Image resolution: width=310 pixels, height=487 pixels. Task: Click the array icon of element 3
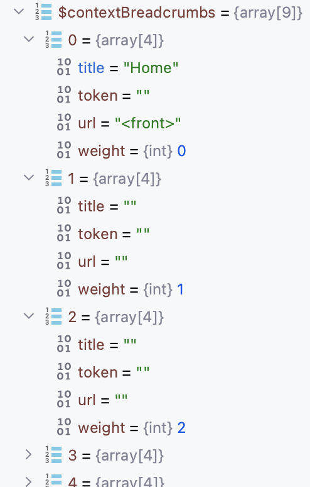(53, 455)
